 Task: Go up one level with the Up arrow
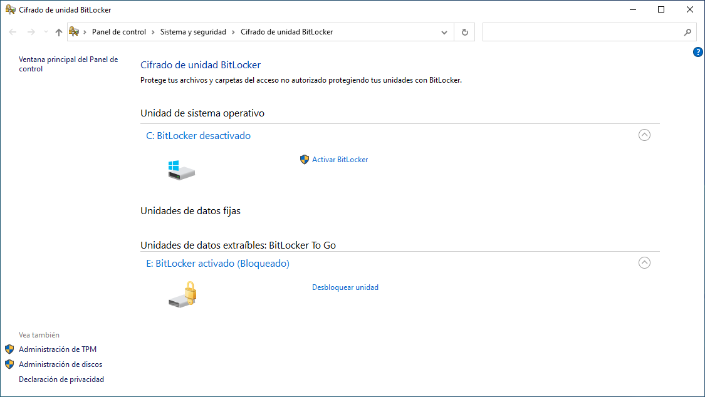point(59,32)
